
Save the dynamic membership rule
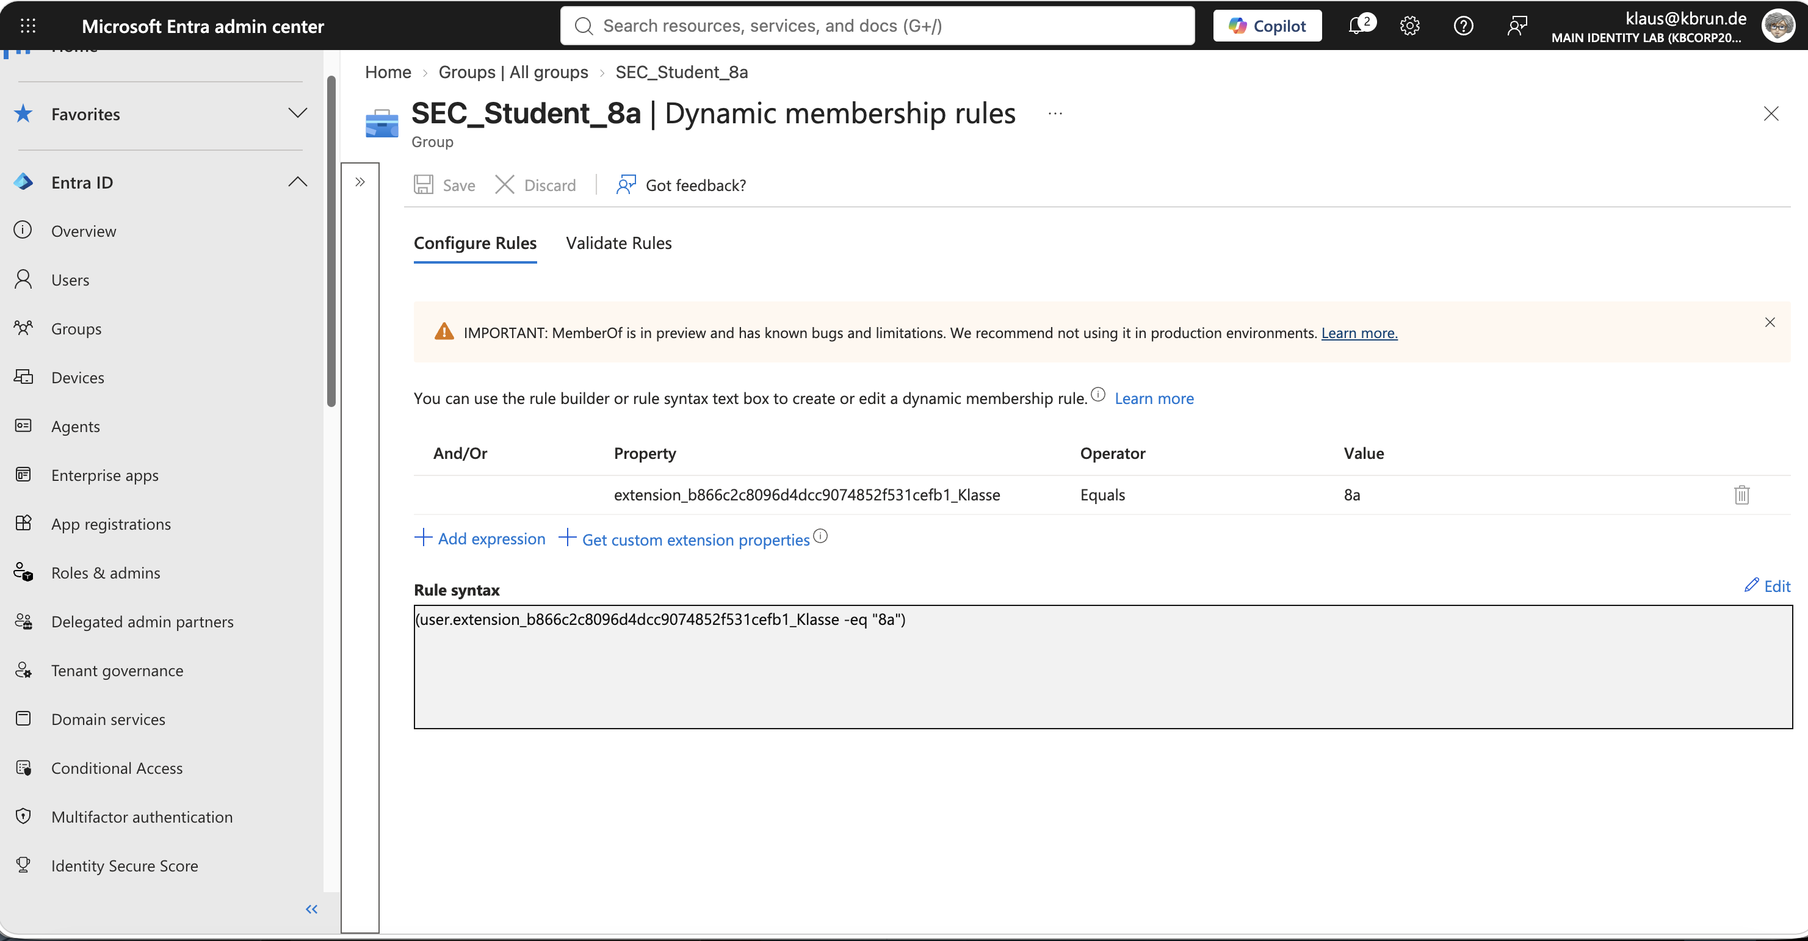444,184
